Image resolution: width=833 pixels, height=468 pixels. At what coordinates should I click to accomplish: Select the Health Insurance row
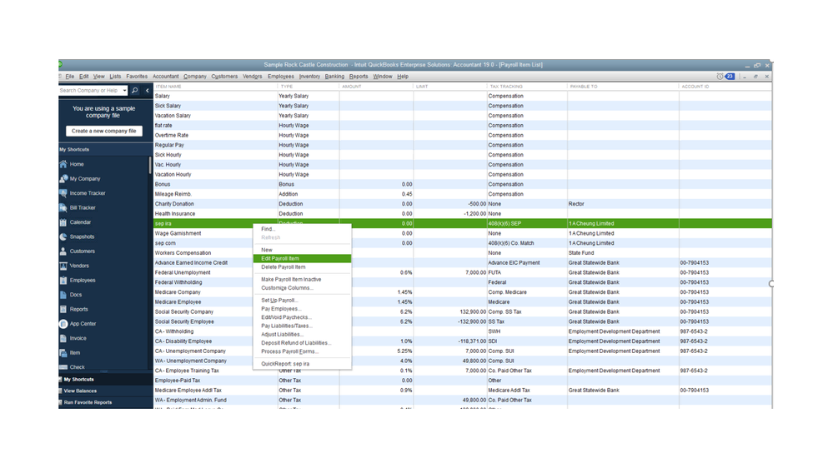tap(462, 214)
